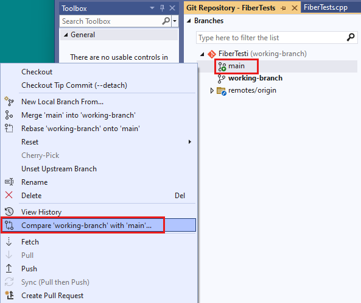Click the View History clock icon
Image resolution: width=361 pixels, height=303 pixels.
[9, 212]
